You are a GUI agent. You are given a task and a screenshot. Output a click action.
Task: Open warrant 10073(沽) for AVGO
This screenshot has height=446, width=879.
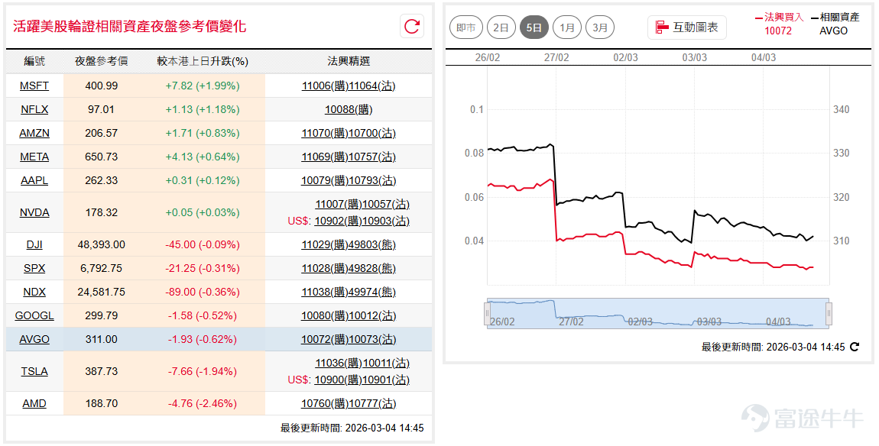pyautogui.click(x=372, y=340)
